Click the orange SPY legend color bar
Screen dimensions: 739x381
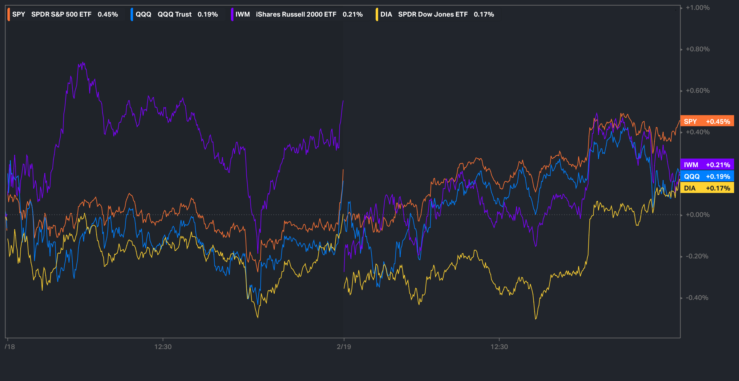[x=9, y=14]
